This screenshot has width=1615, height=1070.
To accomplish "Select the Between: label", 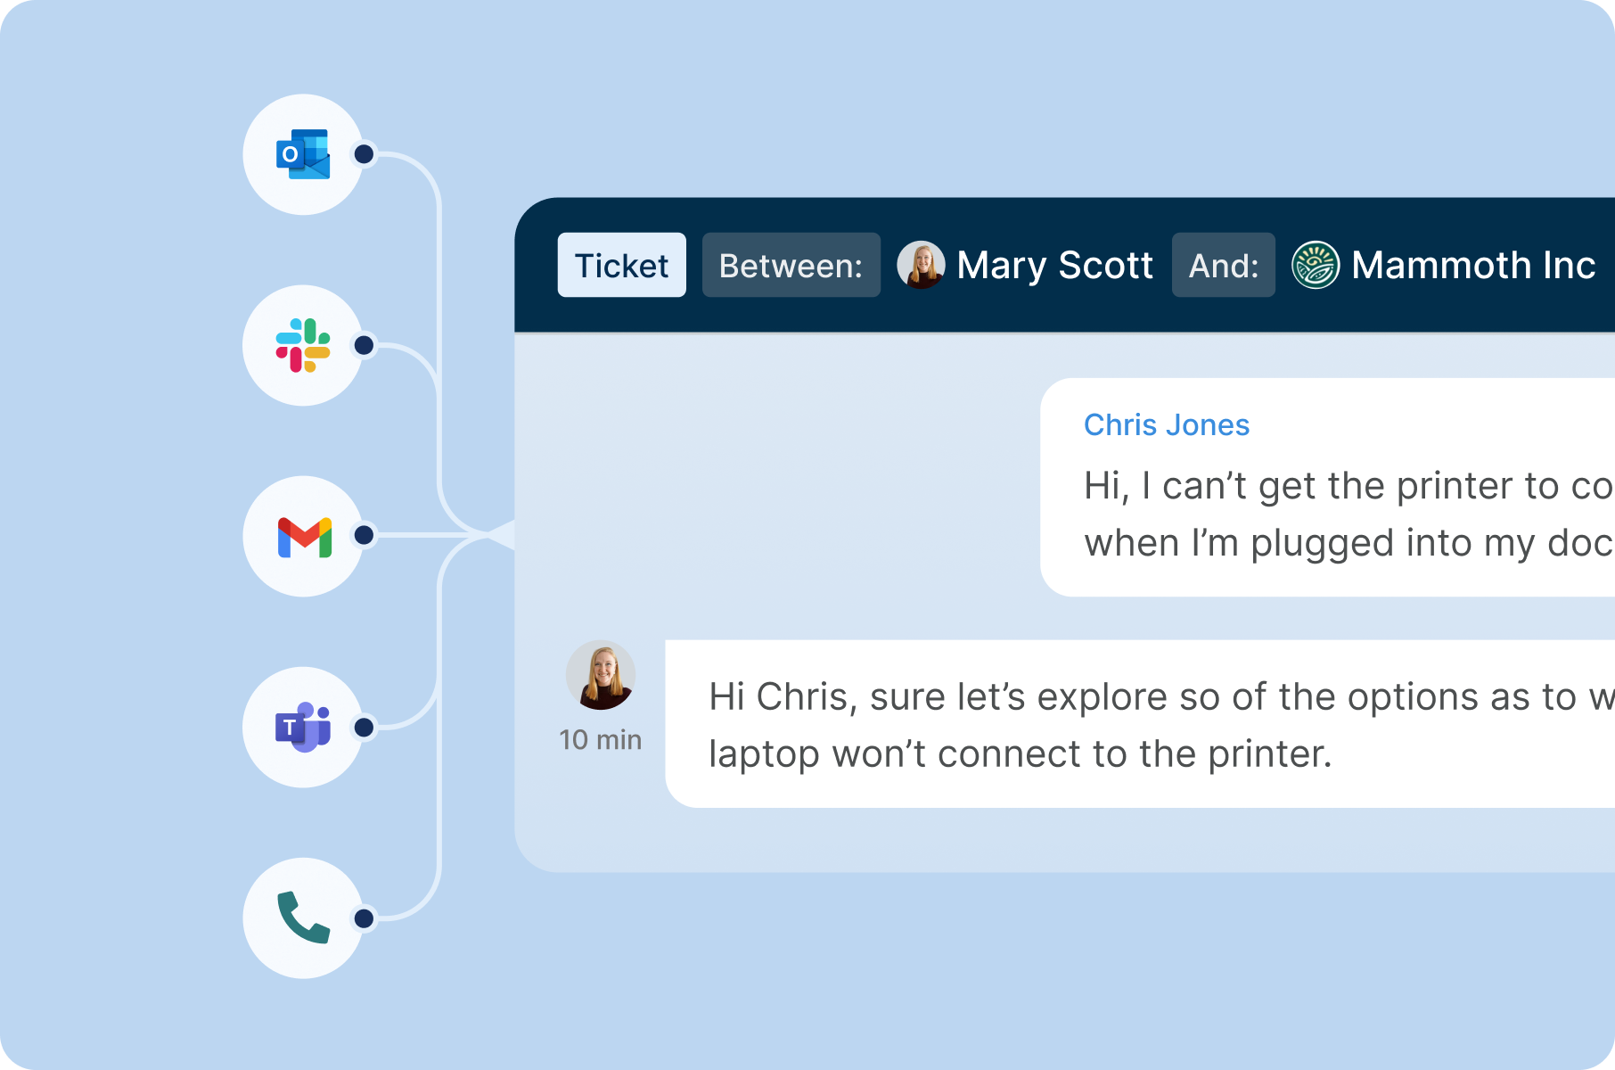I will click(791, 265).
